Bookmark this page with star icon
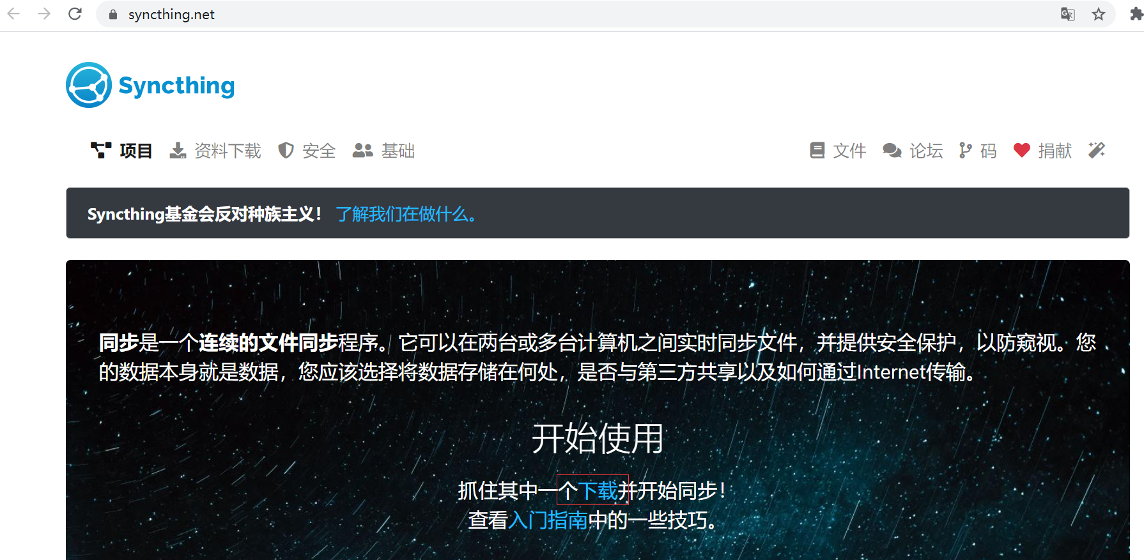 [1099, 14]
